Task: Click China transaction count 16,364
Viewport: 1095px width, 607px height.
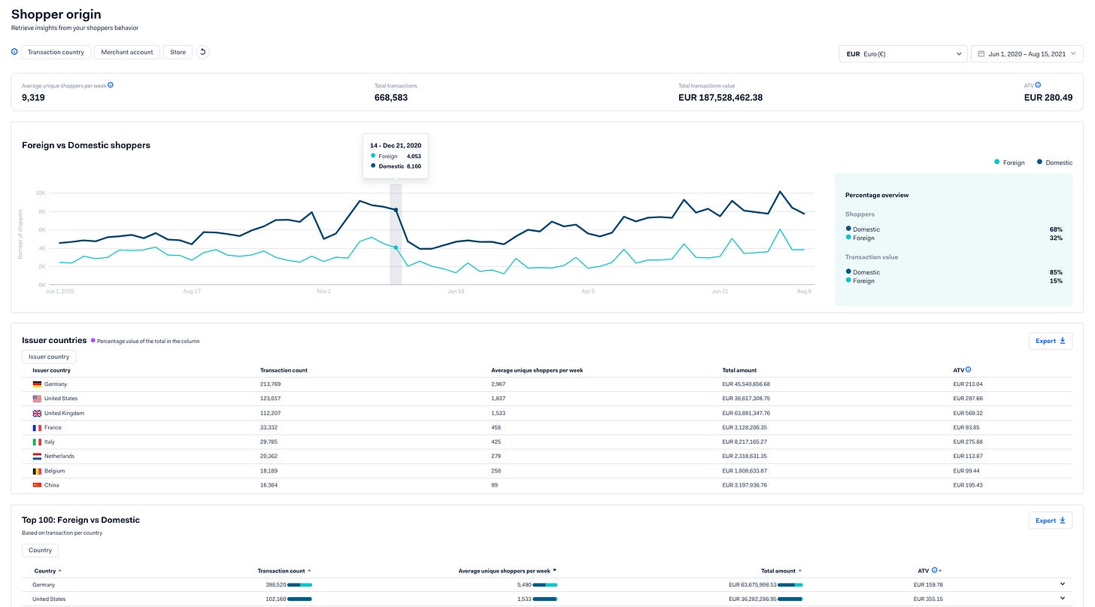Action: 269,485
